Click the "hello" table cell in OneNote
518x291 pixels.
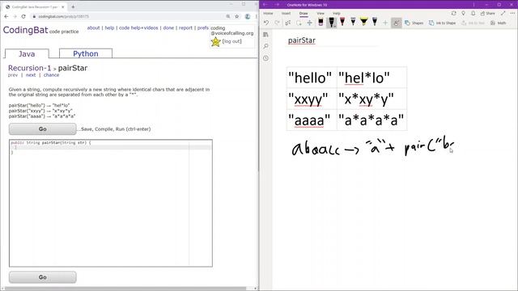click(312, 78)
